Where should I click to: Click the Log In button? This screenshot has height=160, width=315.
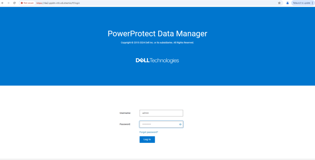coord(147,139)
